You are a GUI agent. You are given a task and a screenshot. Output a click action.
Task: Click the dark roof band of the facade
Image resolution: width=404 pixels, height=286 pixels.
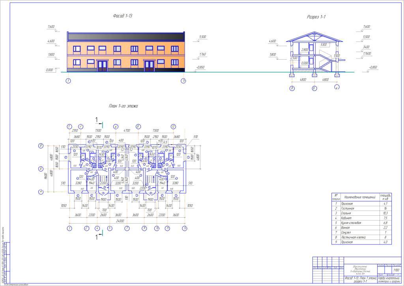pyautogui.click(x=126, y=37)
